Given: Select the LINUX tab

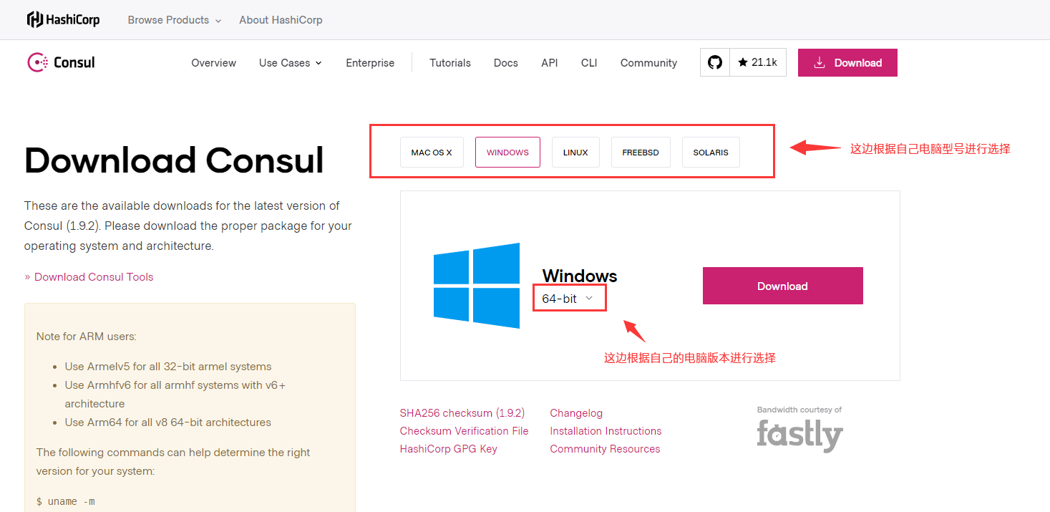Looking at the screenshot, I should click(575, 153).
